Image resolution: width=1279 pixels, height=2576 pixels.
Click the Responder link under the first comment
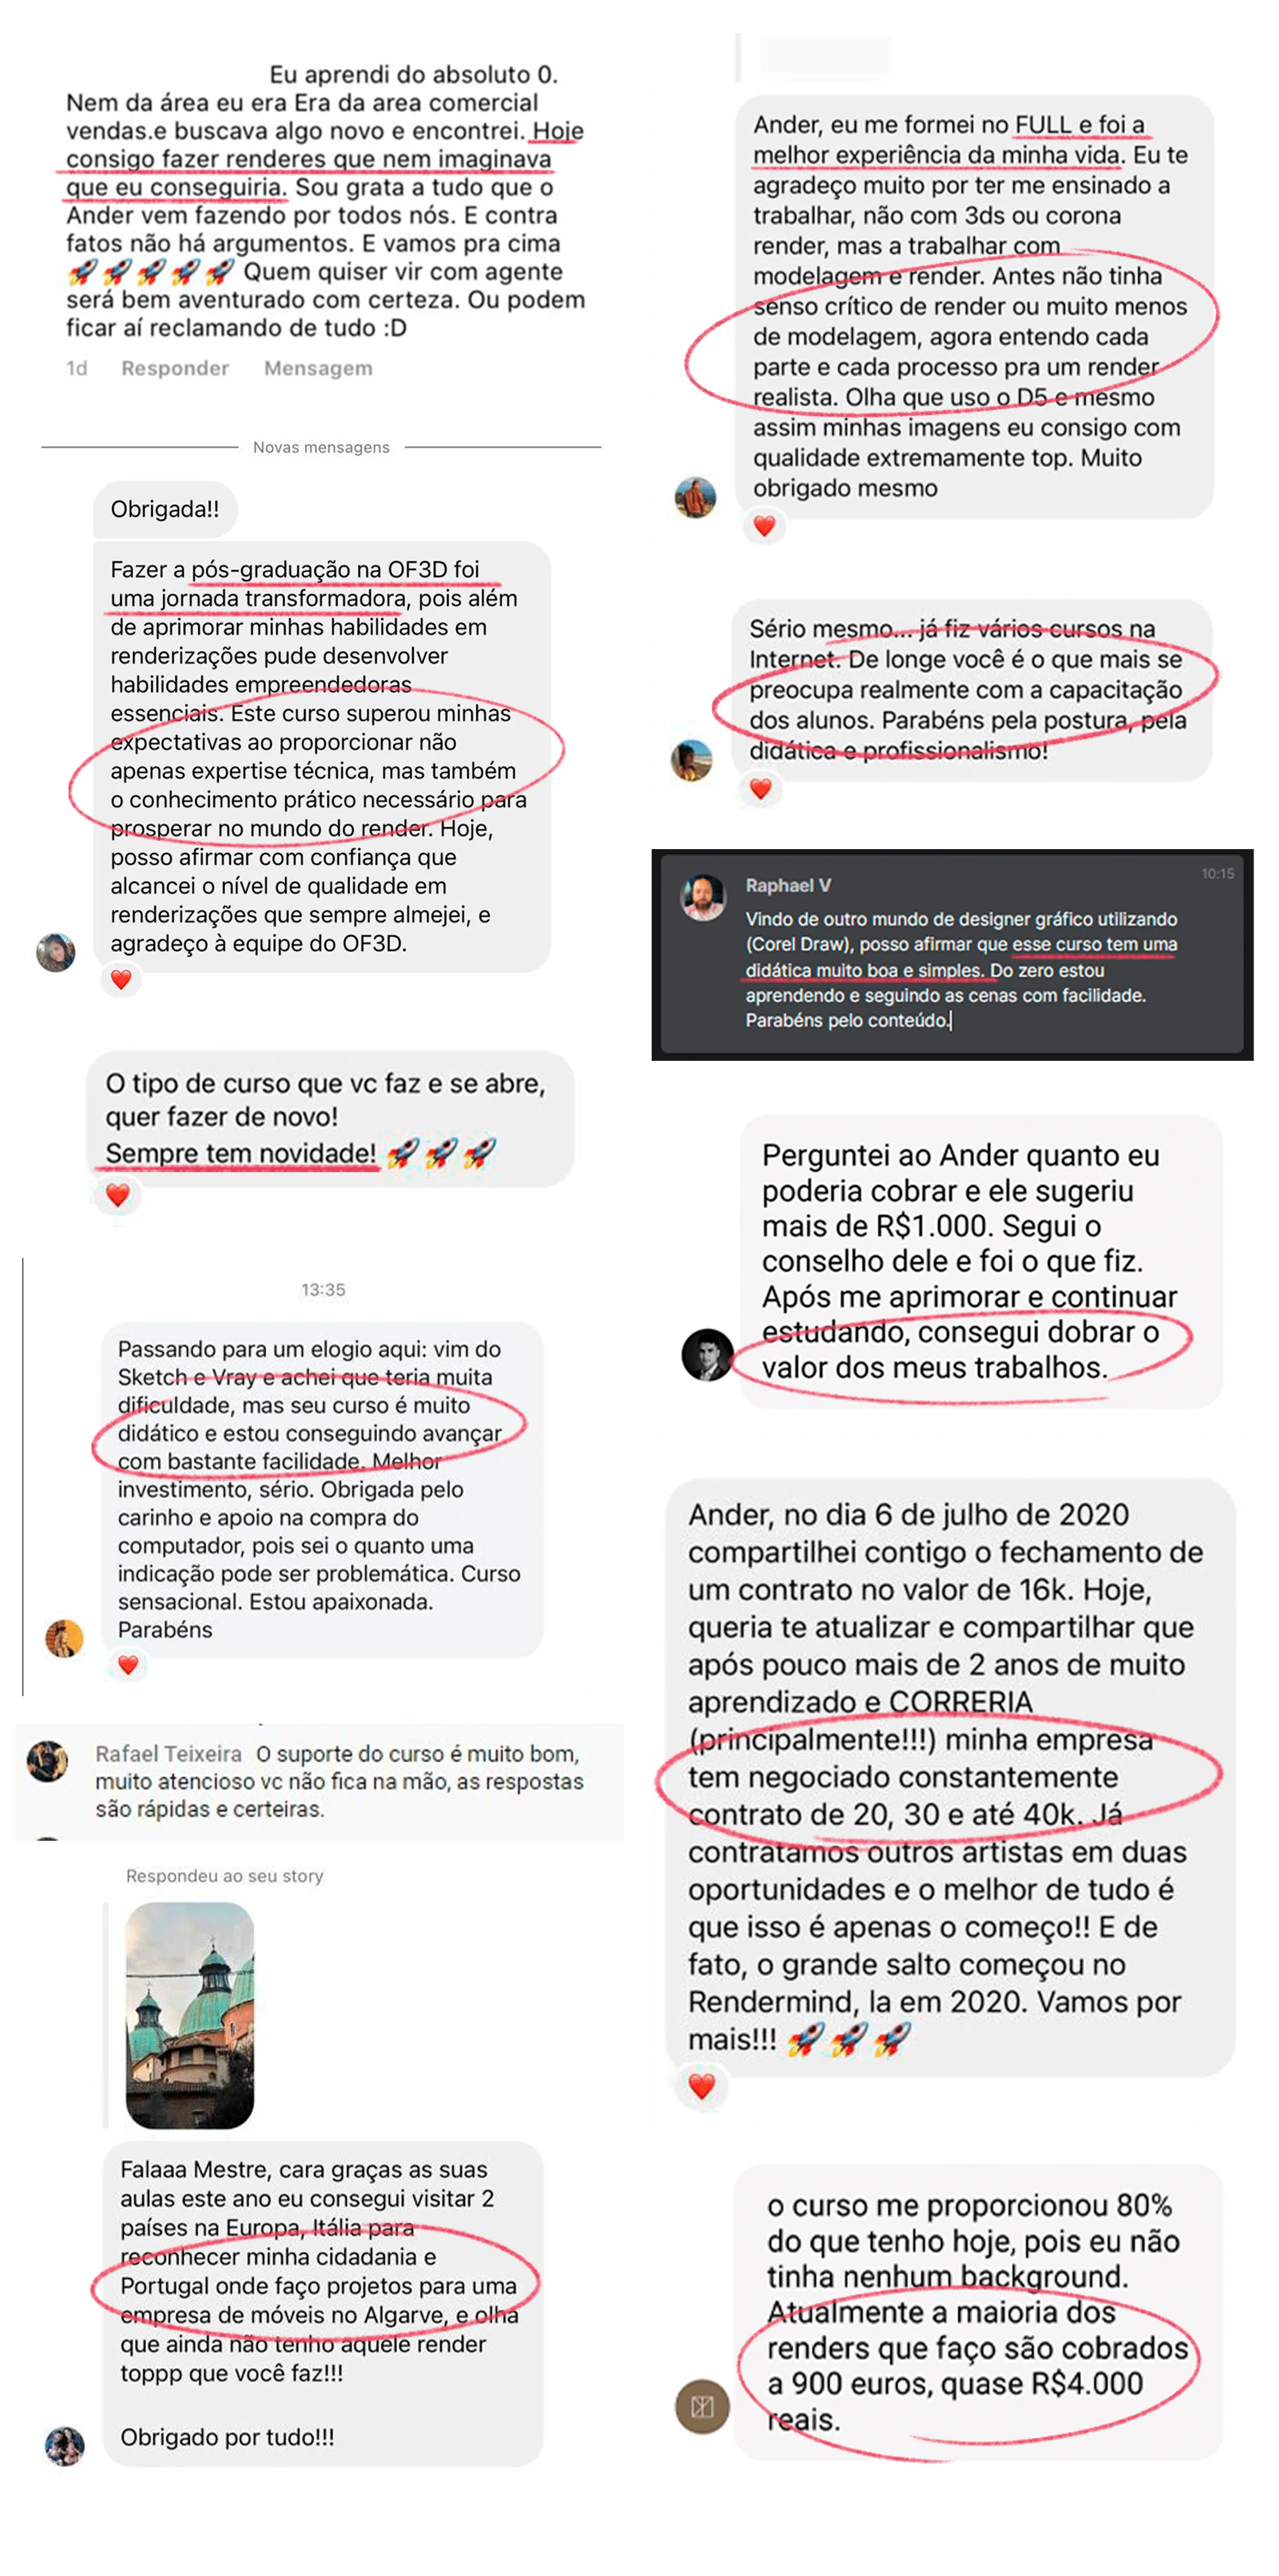[x=175, y=368]
